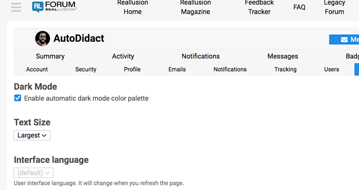Screen dimensions: 359x190
Task: Click the envelope Message button
Action: pos(344,40)
